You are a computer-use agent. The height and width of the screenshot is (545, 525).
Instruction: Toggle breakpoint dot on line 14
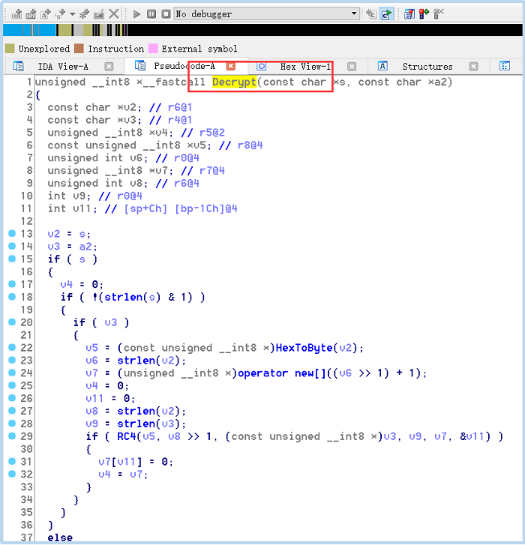[x=12, y=246]
